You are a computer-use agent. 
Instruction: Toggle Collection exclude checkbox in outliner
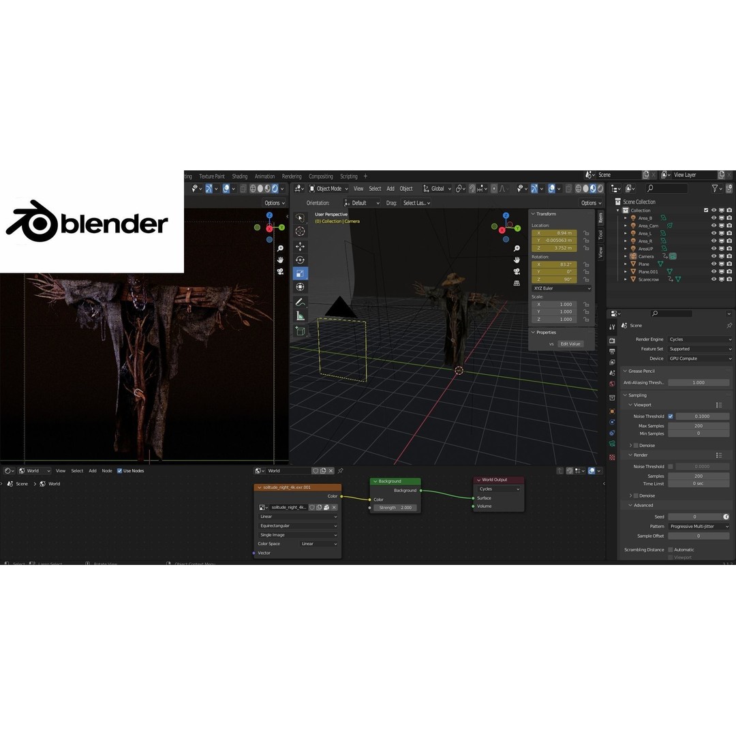(x=706, y=211)
